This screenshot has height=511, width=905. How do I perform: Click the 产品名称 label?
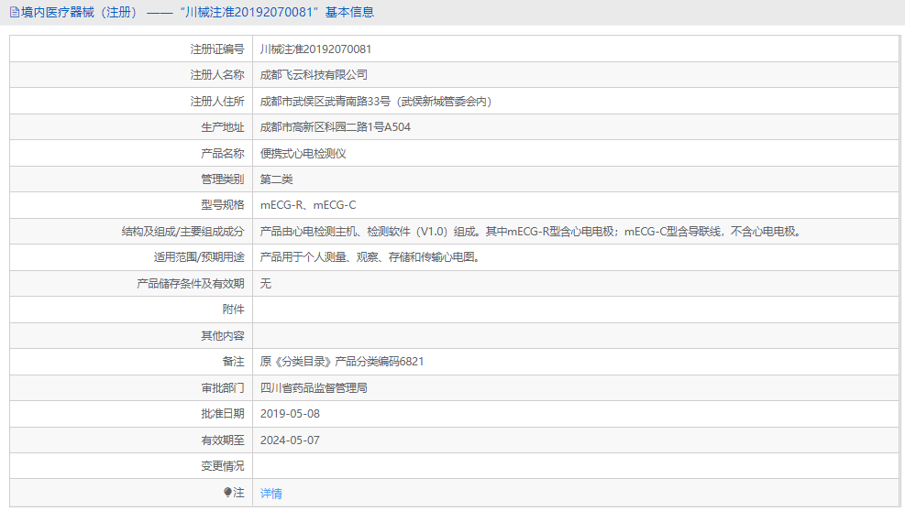(222, 154)
